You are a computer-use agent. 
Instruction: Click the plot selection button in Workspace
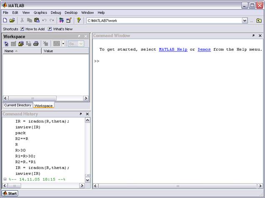[x=56, y=44]
